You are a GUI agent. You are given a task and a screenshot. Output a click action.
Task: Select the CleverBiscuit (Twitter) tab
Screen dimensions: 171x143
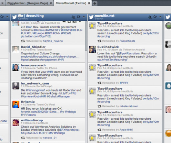point(71,3)
